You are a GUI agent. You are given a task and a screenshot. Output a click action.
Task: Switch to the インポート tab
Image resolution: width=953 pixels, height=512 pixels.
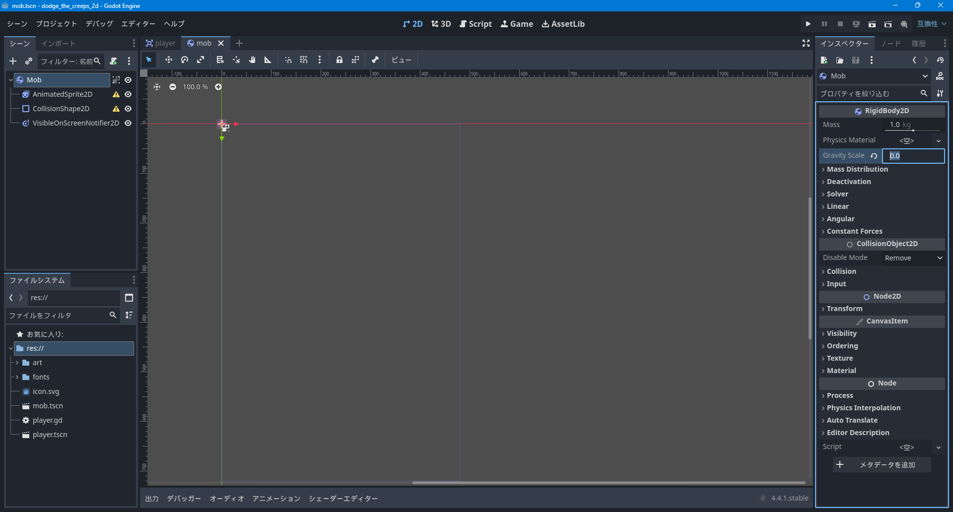[x=59, y=44]
